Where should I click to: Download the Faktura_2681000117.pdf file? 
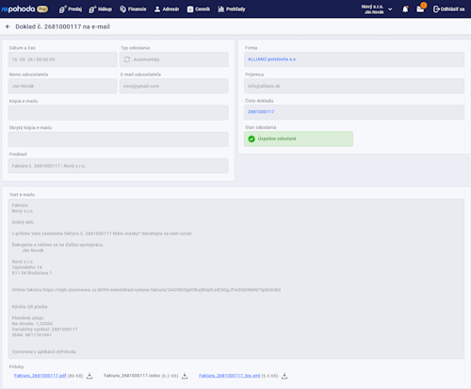pos(89,376)
